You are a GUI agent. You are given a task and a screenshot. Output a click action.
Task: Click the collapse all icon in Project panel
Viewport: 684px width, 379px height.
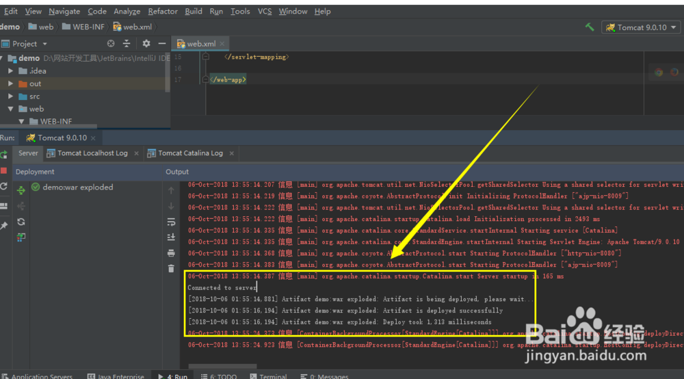click(127, 44)
